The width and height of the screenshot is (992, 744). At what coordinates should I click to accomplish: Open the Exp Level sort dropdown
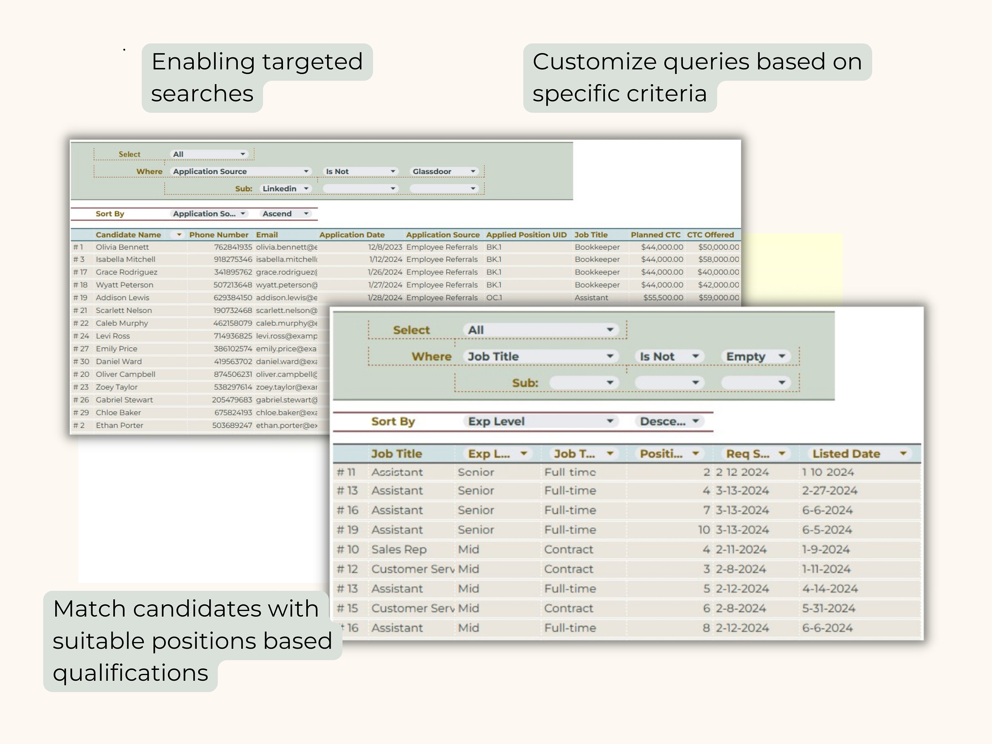coord(611,421)
